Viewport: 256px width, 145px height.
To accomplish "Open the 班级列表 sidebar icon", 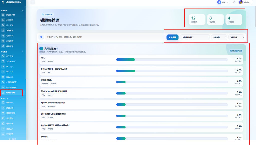I will (3, 36).
